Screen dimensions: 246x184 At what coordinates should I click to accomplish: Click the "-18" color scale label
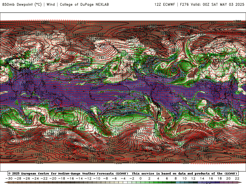(x=62, y=178)
